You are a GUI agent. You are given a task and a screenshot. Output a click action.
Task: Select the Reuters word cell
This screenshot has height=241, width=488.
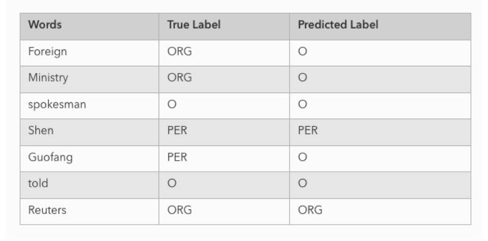coord(90,212)
